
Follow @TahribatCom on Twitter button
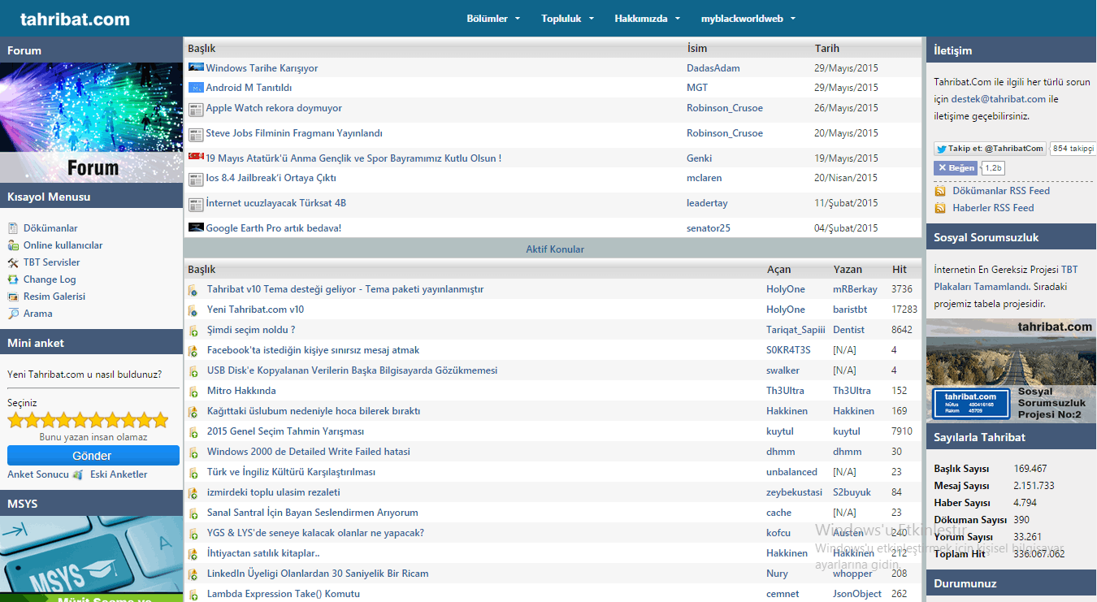[990, 149]
